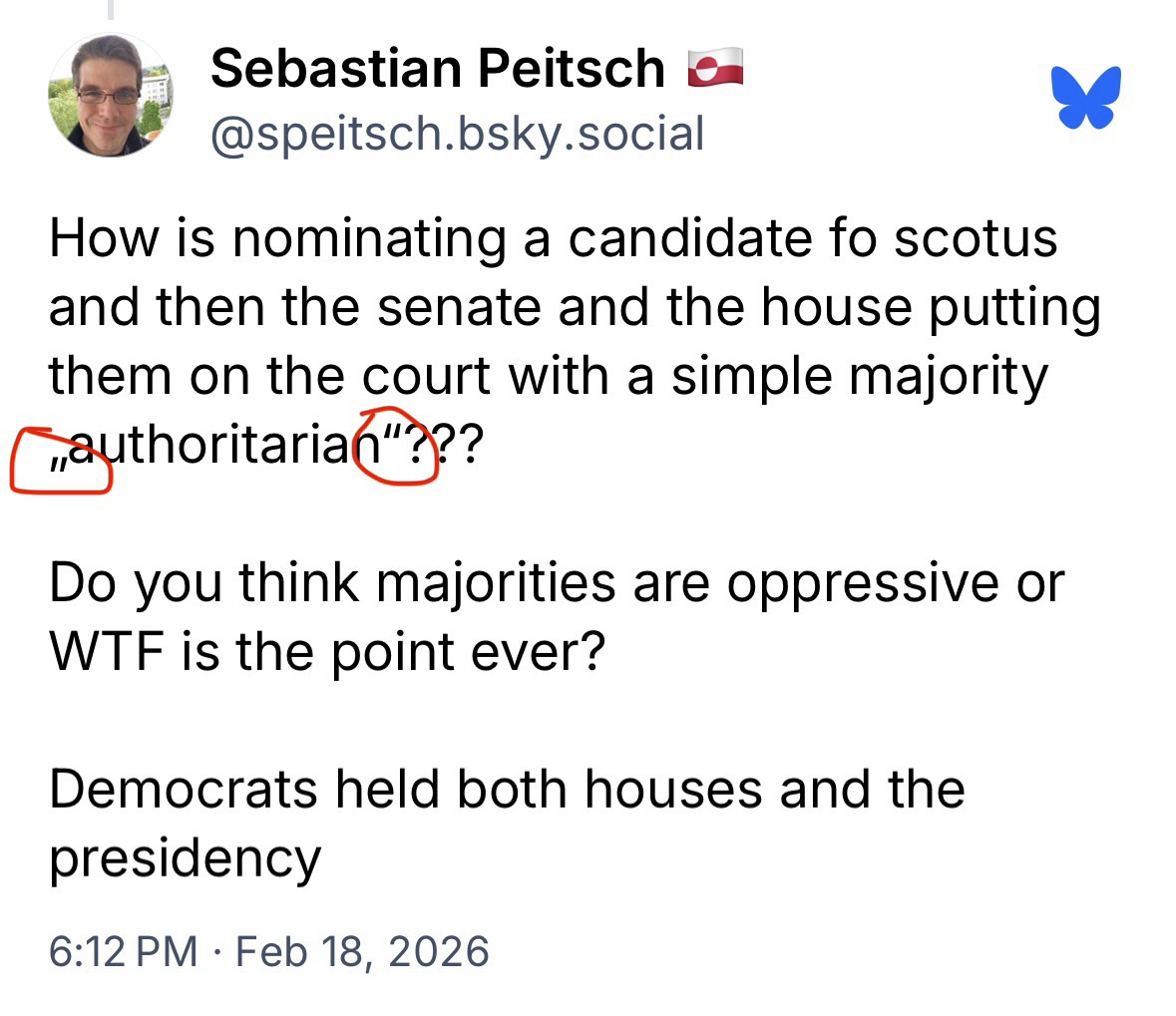Screen dimensions: 1176x1016
Task: Click the @speitsch.bsky.social handle
Action: tap(457, 134)
